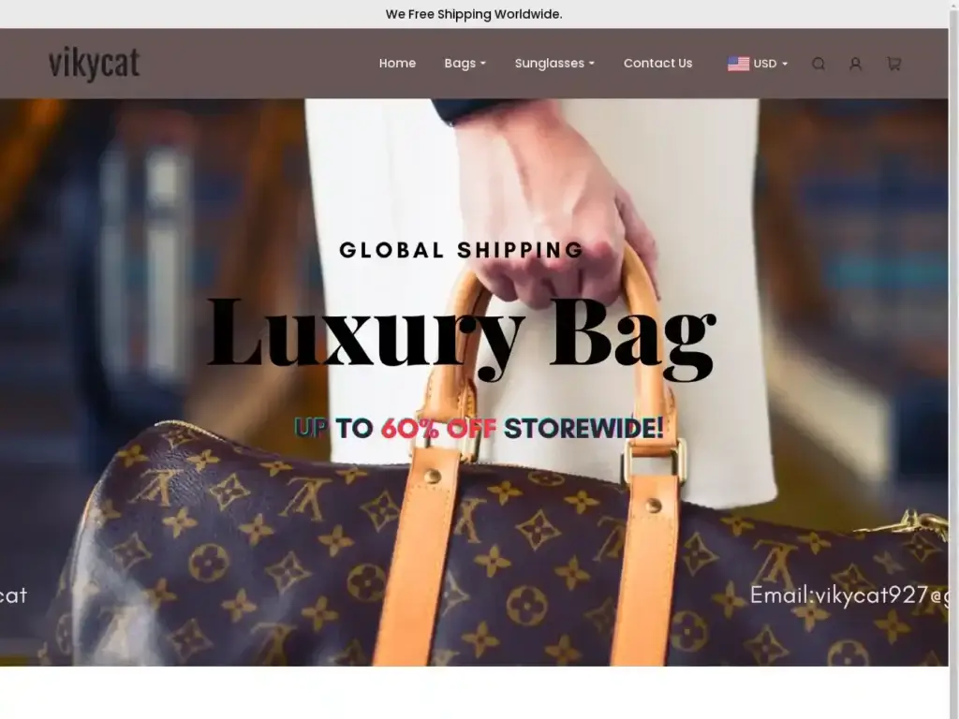Click the vikycat927 email text on banner

tap(848, 594)
